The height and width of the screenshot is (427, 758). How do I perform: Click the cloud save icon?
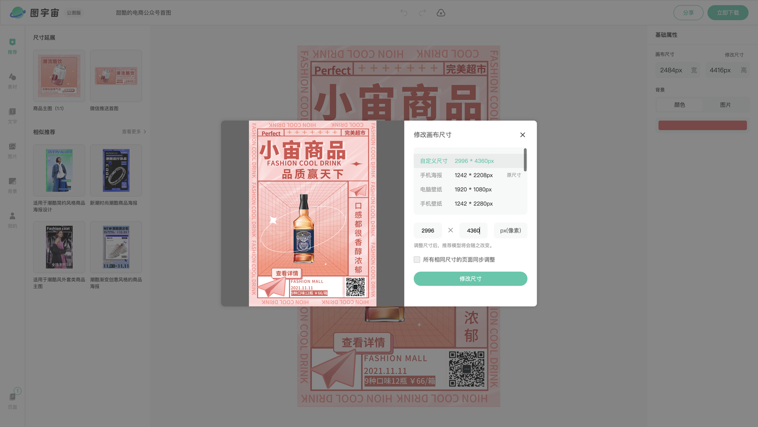coord(441,13)
